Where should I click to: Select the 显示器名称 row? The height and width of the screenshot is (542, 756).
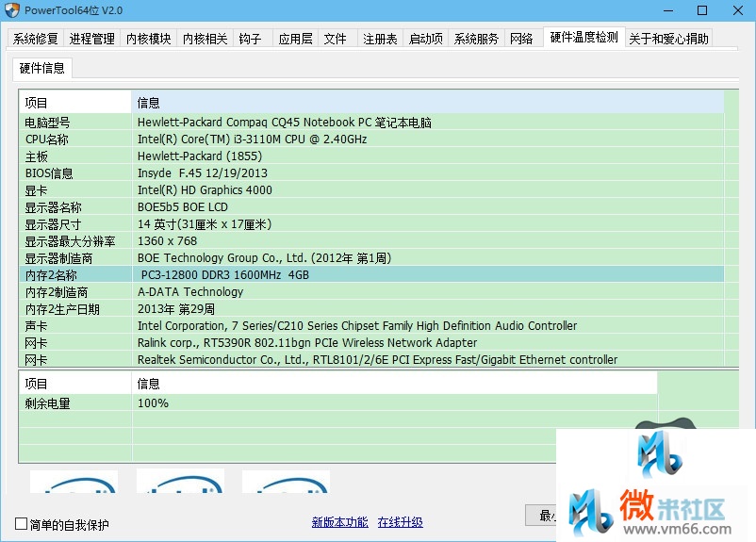(x=371, y=206)
